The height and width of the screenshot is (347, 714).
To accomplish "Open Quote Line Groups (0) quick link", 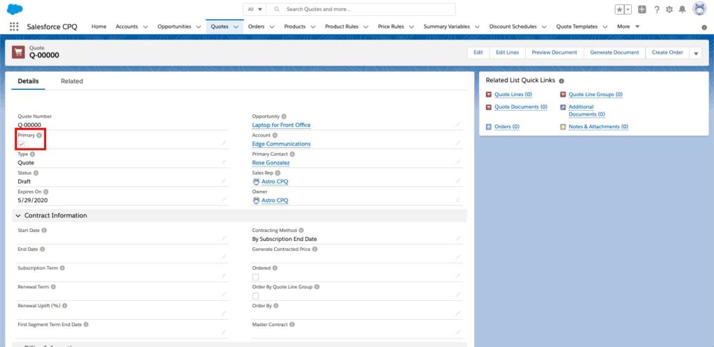I will (x=595, y=94).
